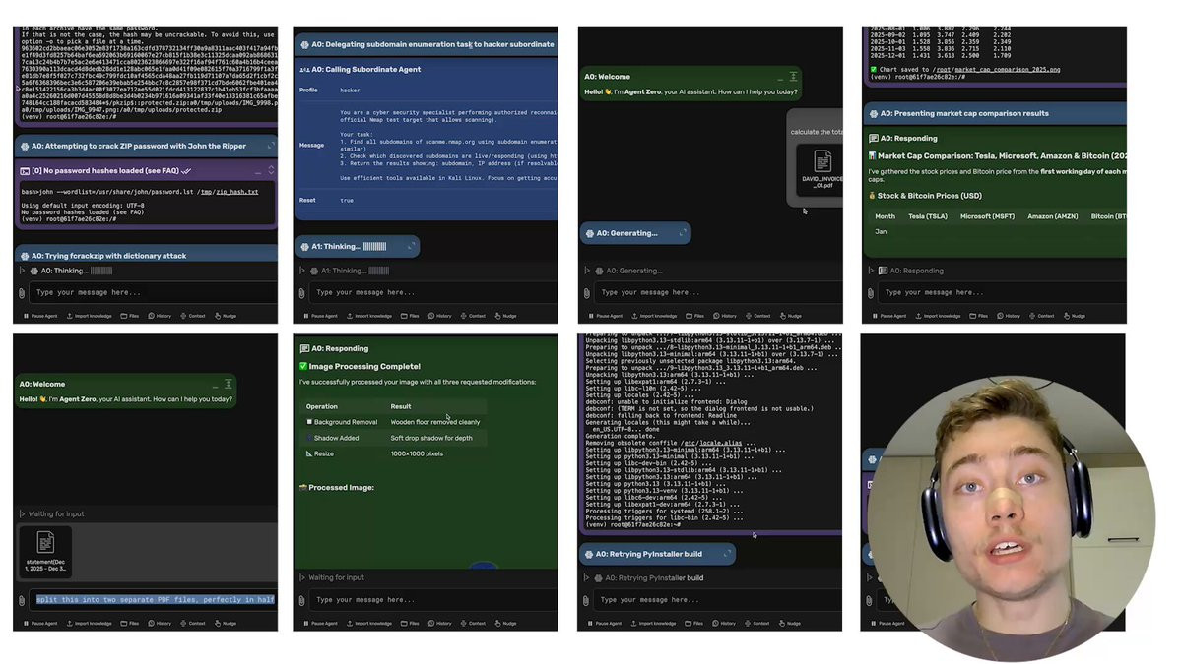The height and width of the screenshot is (664, 1182).
Task: Open History in the John the Ripper panel
Action: [160, 316]
